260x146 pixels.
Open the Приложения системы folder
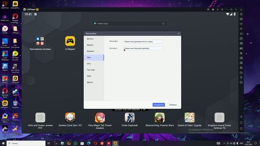point(40,41)
